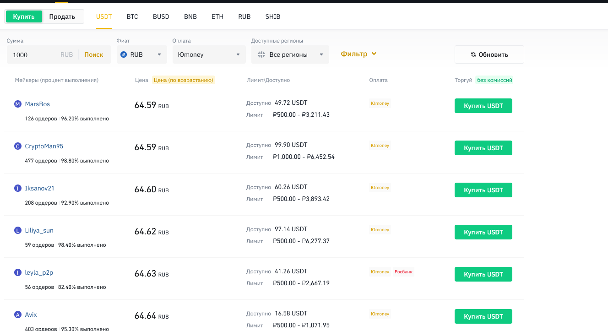
Task: Switch to Продать mode
Action: click(62, 16)
